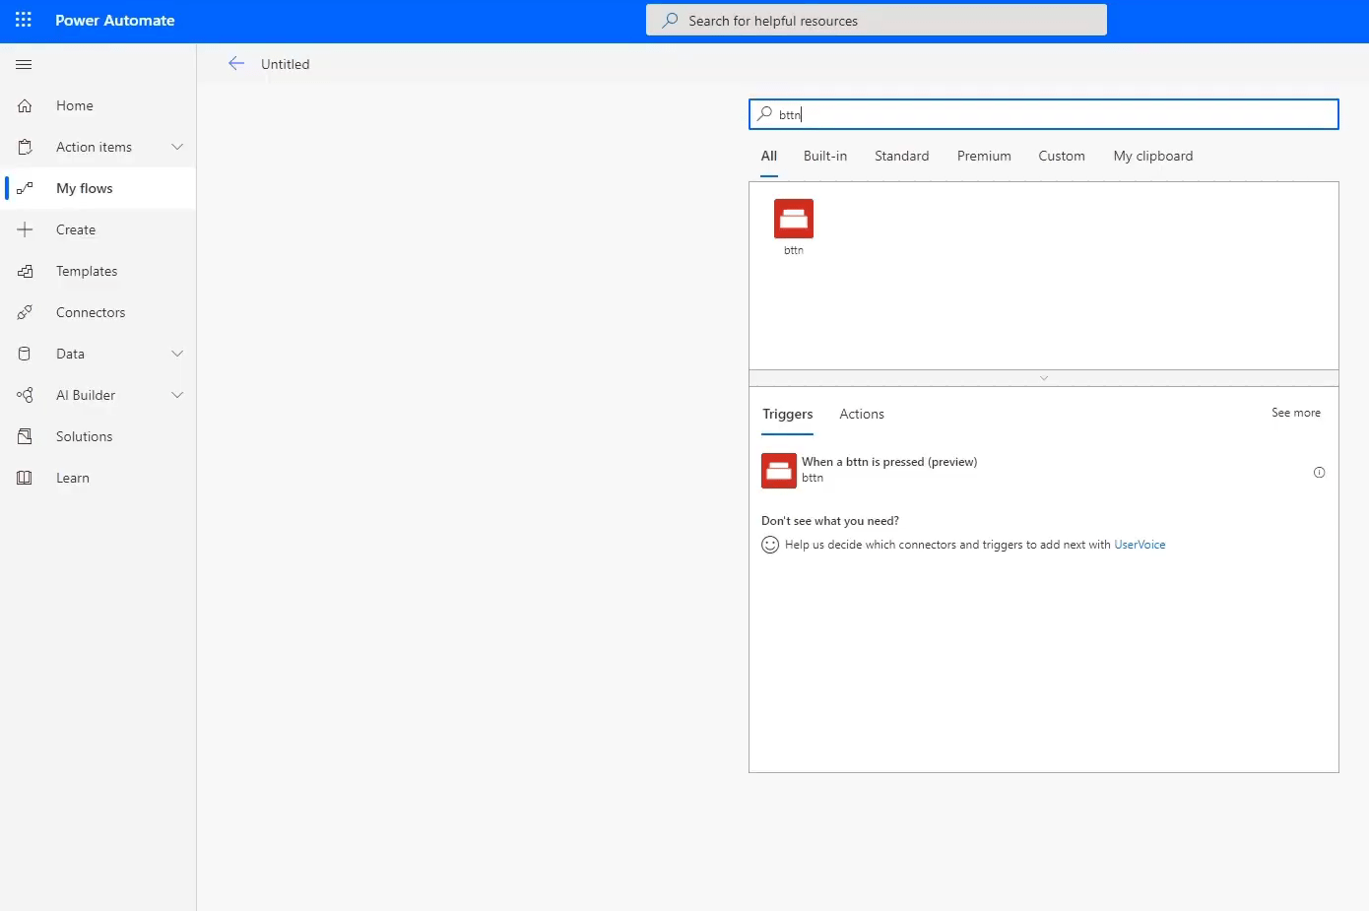Focus the connector search field with 'bttn'
Image resolution: width=1369 pixels, height=911 pixels.
click(x=1044, y=114)
